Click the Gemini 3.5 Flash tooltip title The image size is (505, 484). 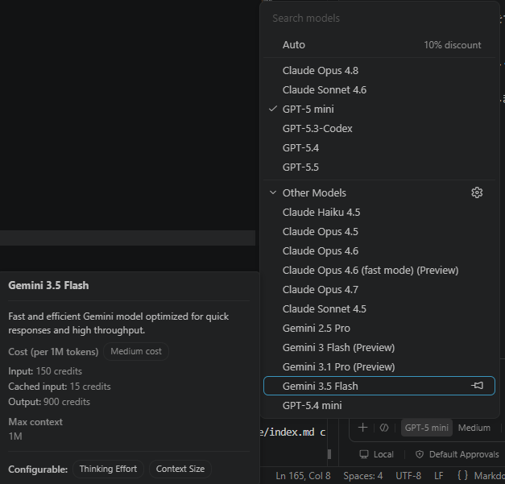pos(48,285)
